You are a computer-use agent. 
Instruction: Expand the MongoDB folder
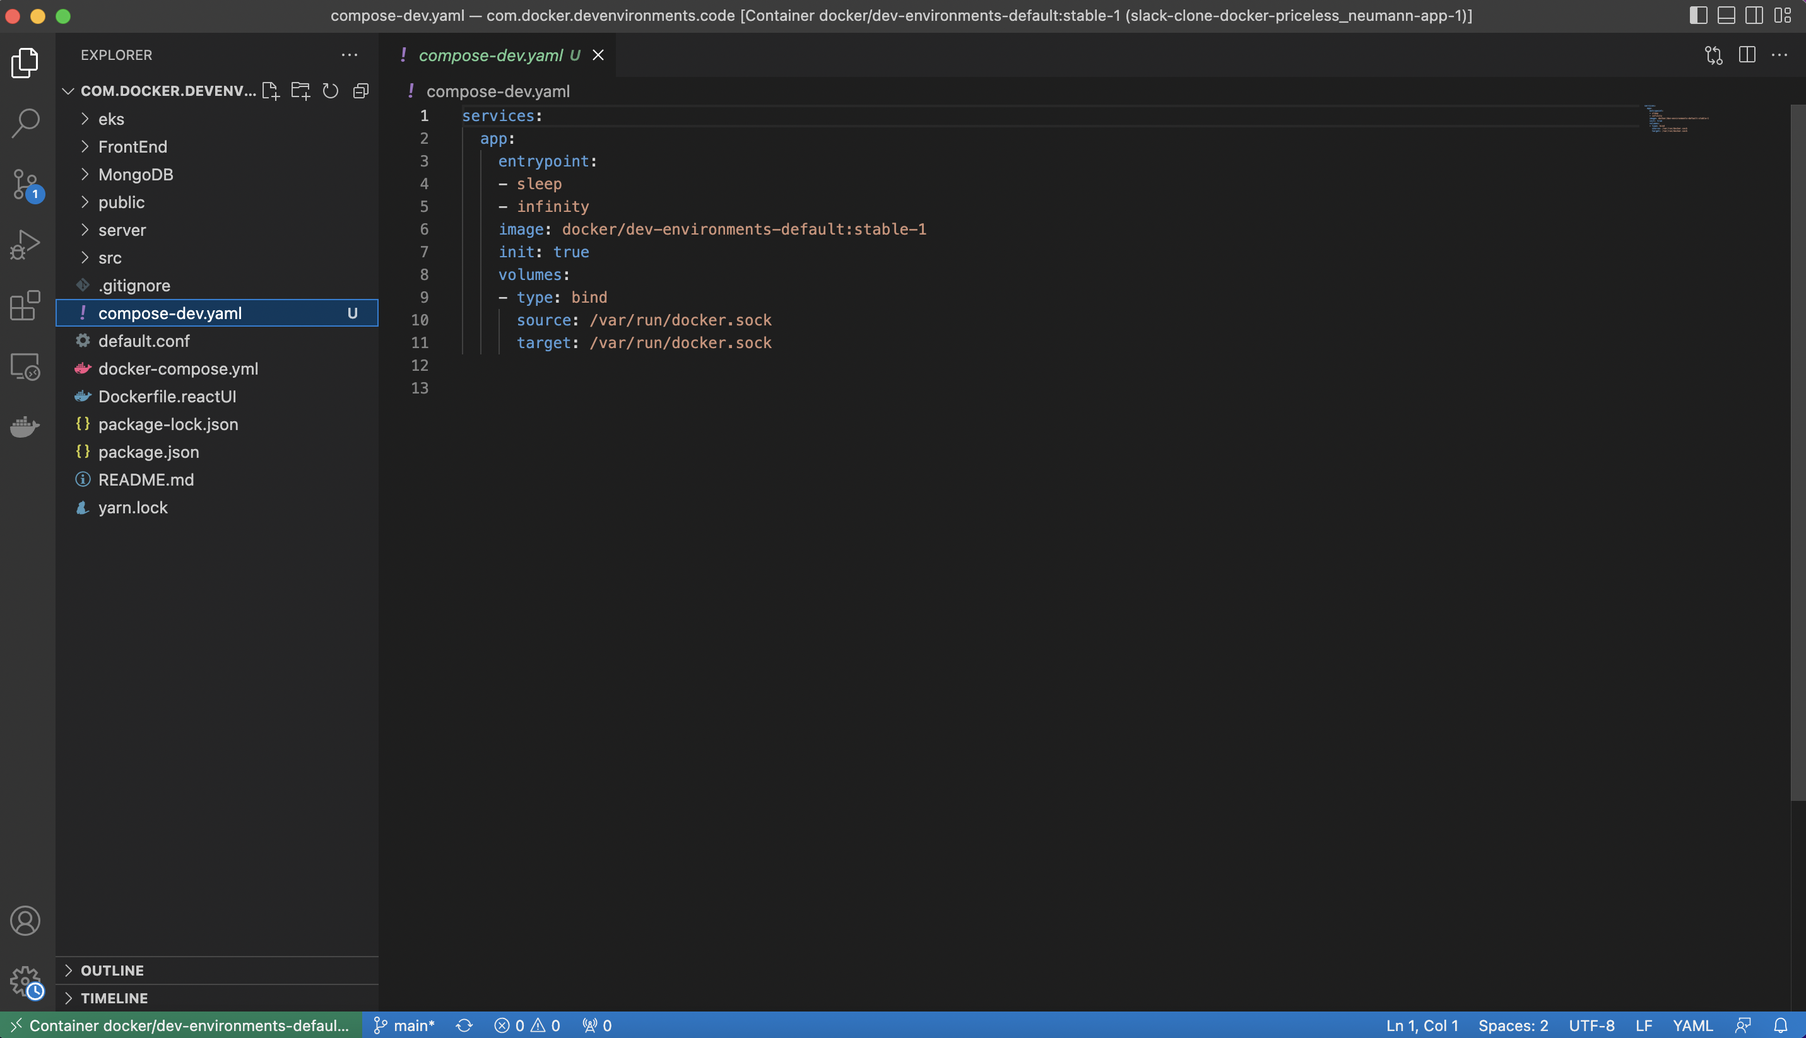(217, 175)
